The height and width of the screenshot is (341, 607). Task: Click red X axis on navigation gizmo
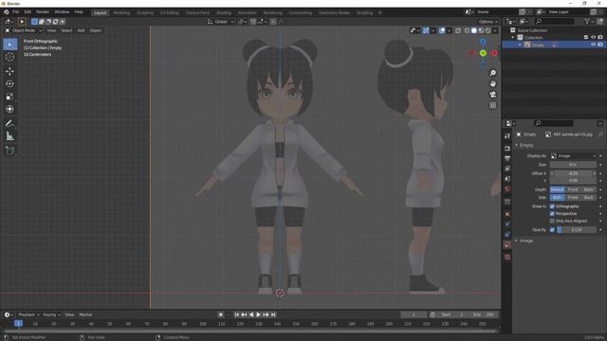(x=494, y=53)
